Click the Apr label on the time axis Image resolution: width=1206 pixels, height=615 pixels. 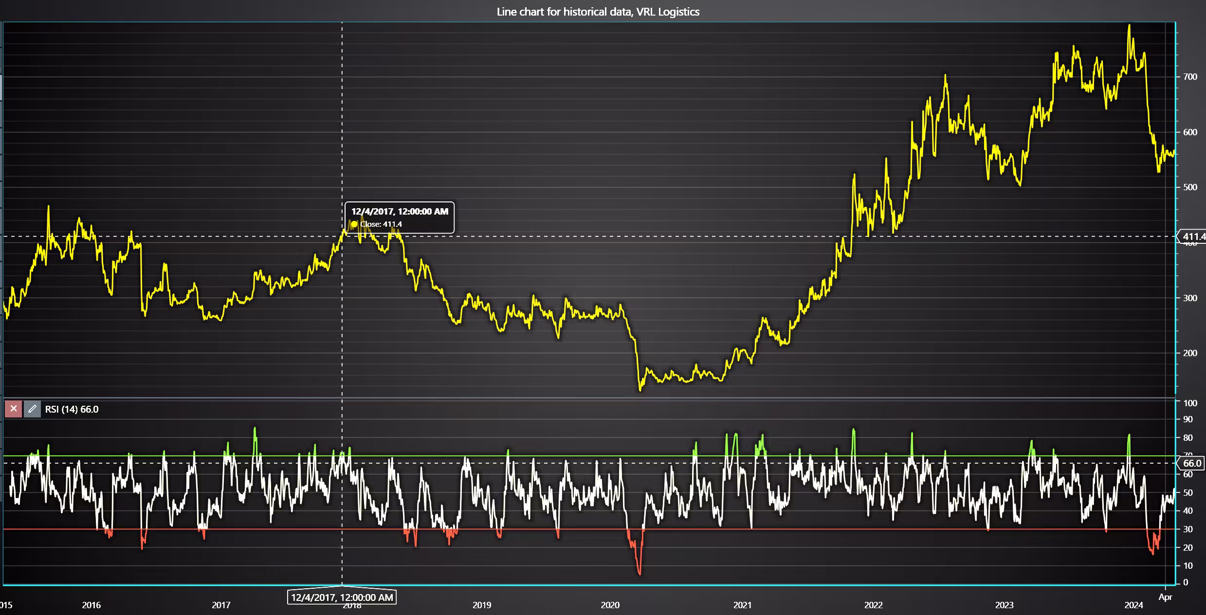(1165, 597)
